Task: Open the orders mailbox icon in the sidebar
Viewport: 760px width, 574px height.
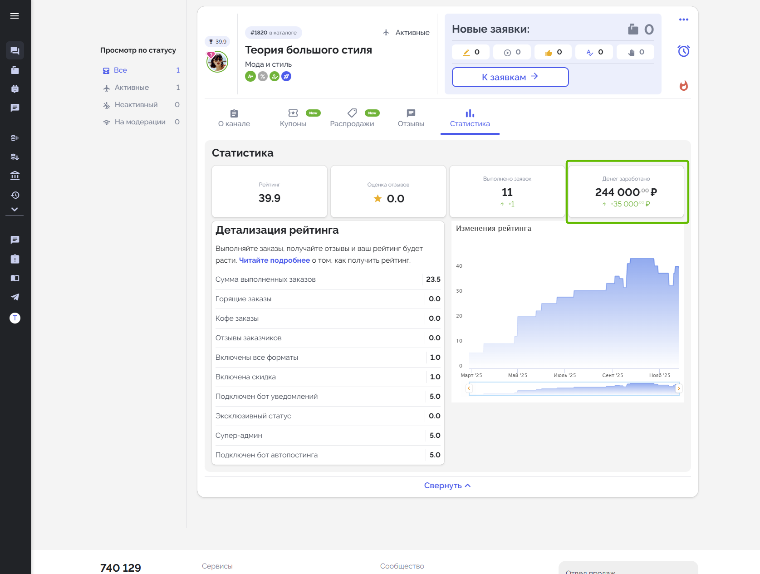Action: pyautogui.click(x=15, y=70)
